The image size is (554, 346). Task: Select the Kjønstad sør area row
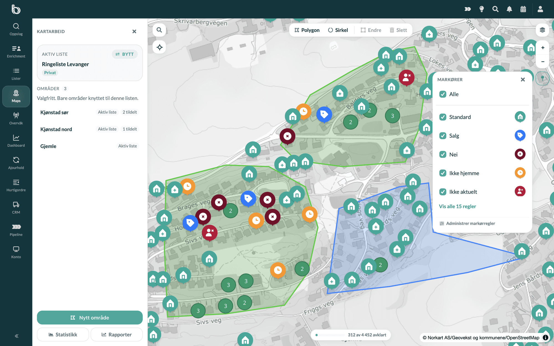point(90,112)
